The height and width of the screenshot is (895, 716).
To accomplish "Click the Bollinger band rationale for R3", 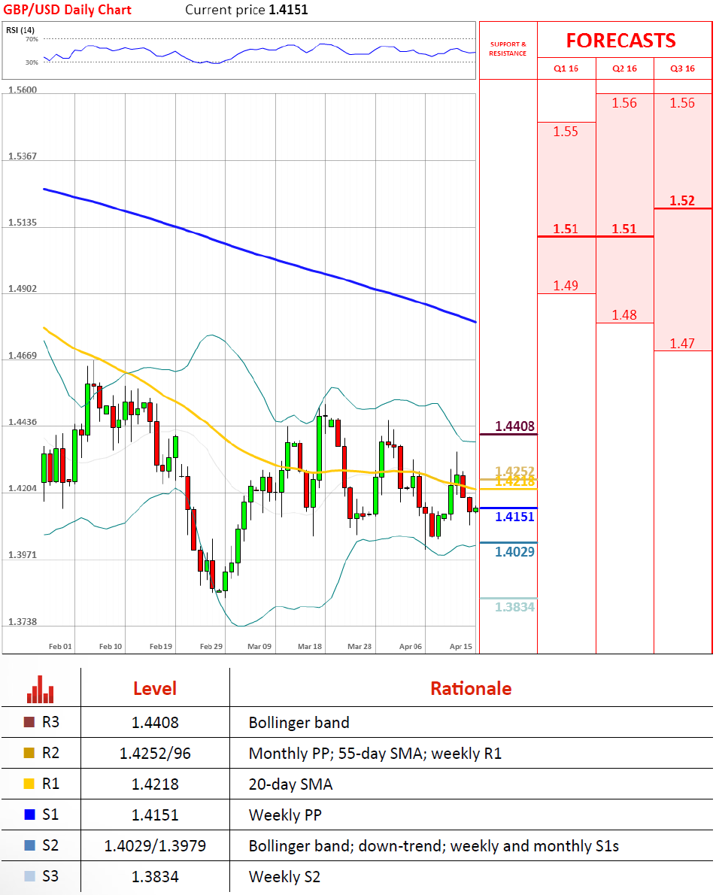I will coord(299,723).
